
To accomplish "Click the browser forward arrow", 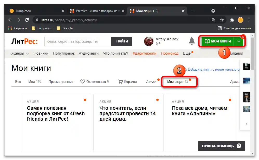I will point(18,20).
